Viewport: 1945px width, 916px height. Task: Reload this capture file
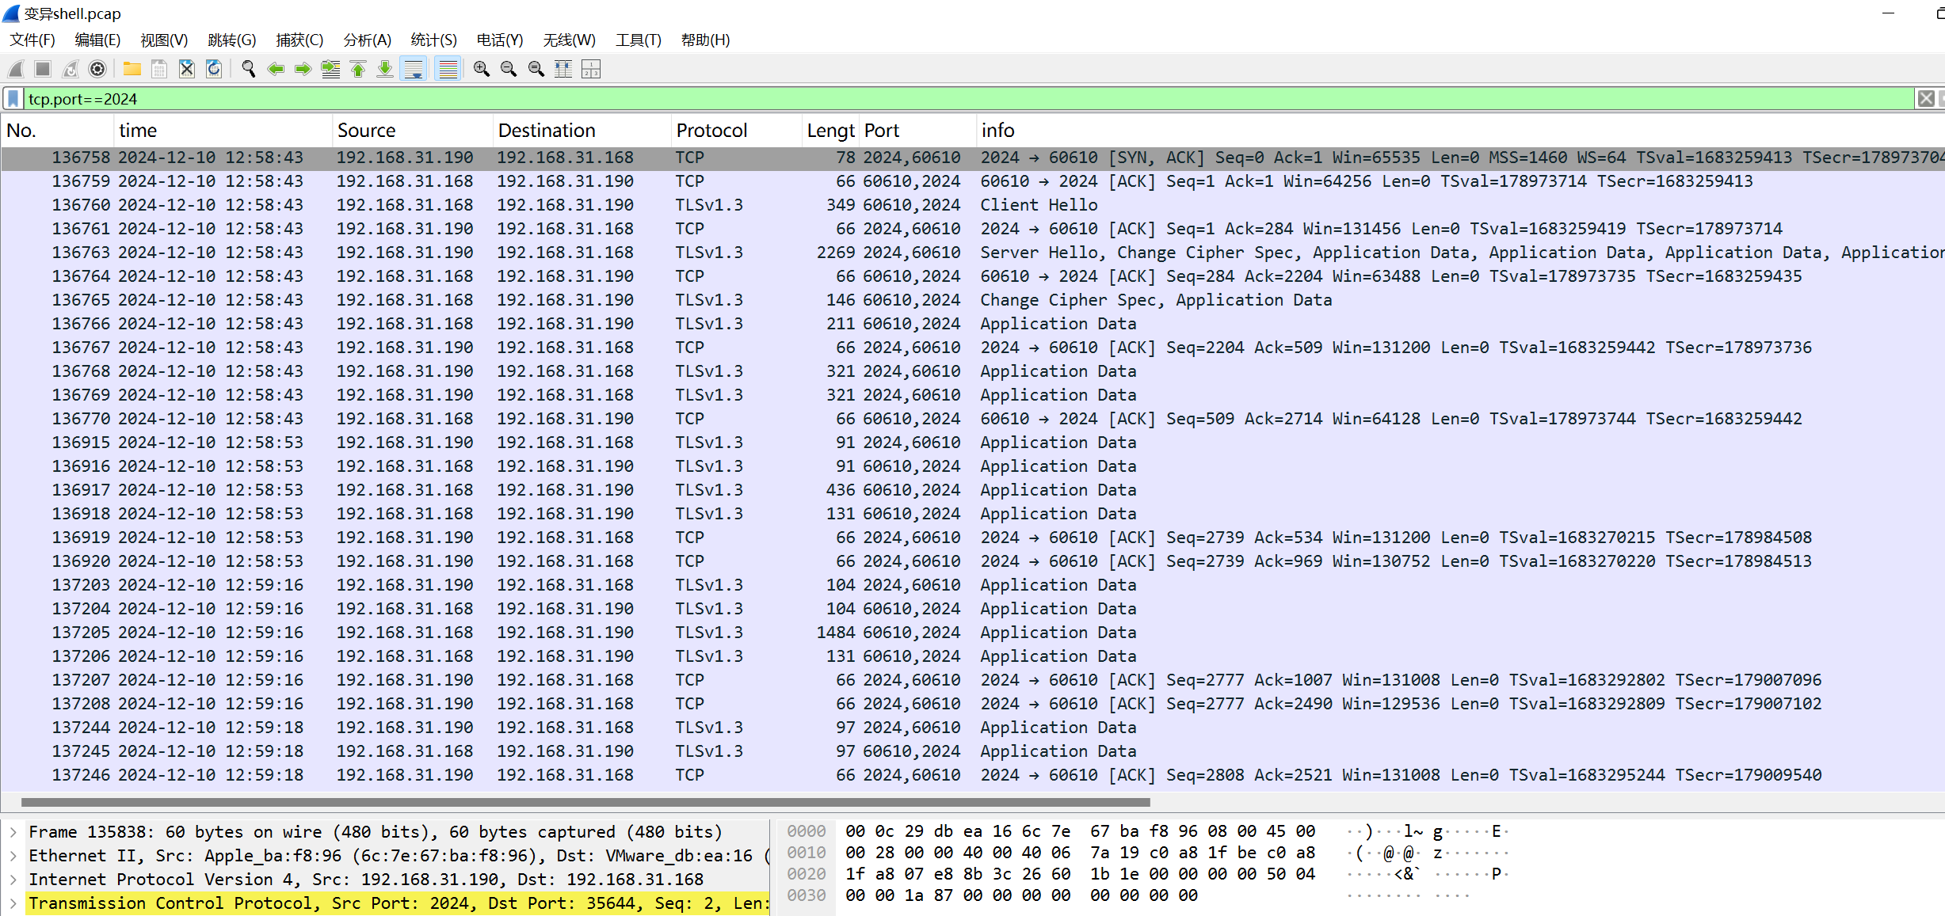tap(214, 70)
